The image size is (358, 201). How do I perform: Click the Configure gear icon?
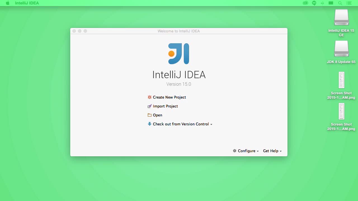pyautogui.click(x=235, y=151)
